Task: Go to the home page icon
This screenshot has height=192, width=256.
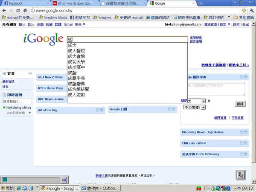Action: [25, 11]
